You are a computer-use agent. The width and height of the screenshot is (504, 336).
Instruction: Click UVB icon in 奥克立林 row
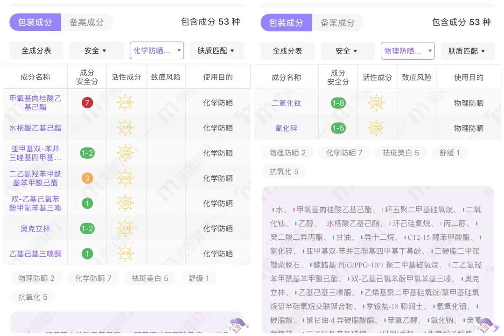[x=126, y=229]
